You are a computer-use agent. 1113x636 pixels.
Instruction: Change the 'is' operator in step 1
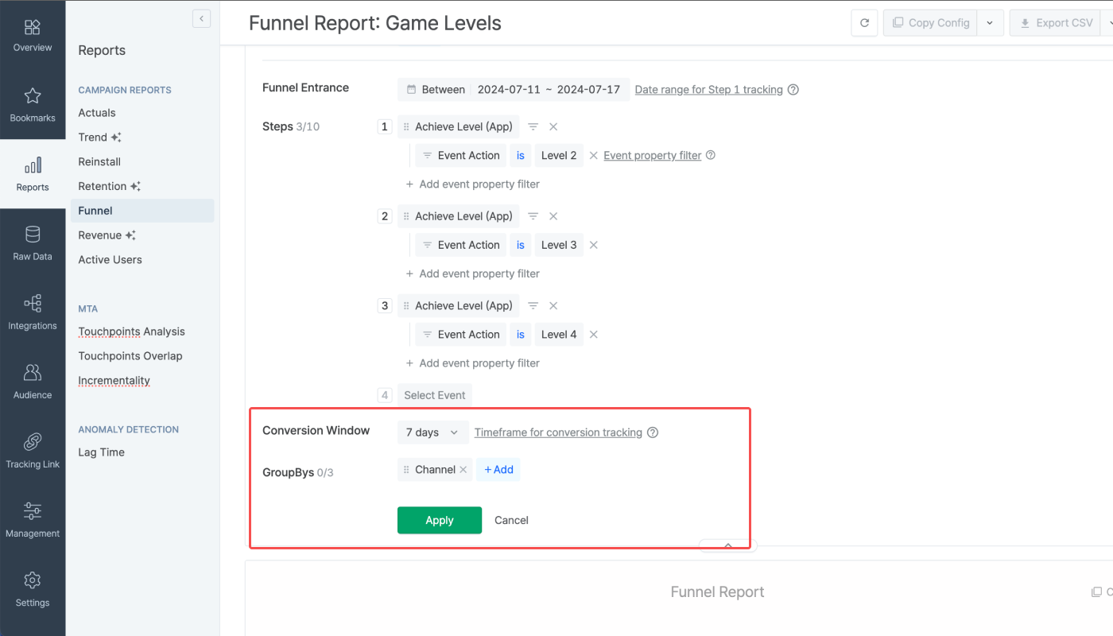tap(521, 156)
